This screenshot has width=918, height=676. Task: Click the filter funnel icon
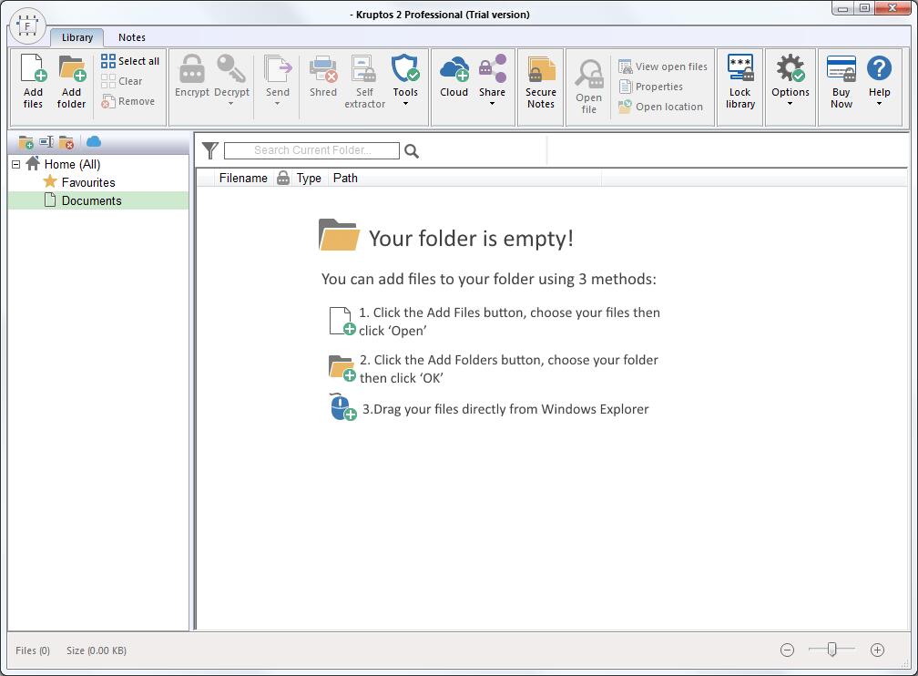coord(210,150)
